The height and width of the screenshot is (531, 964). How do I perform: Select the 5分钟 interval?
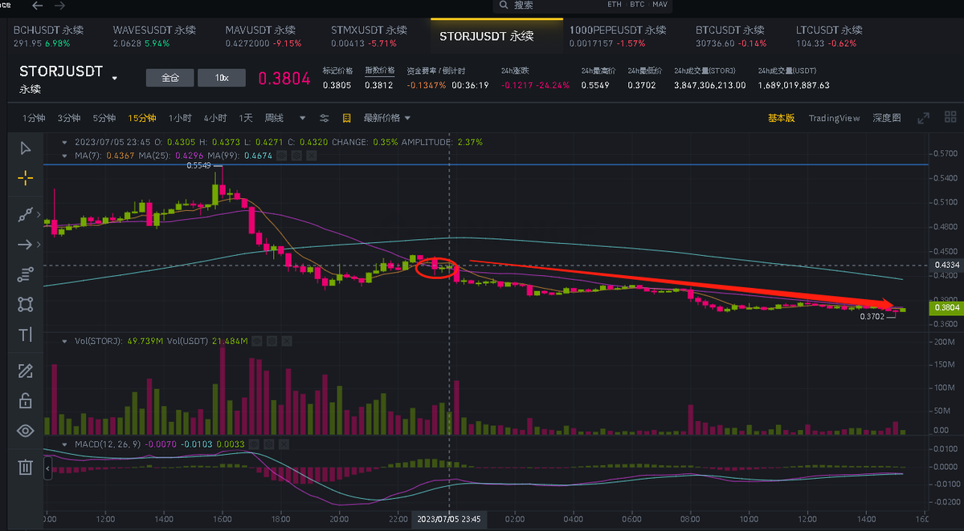point(104,118)
